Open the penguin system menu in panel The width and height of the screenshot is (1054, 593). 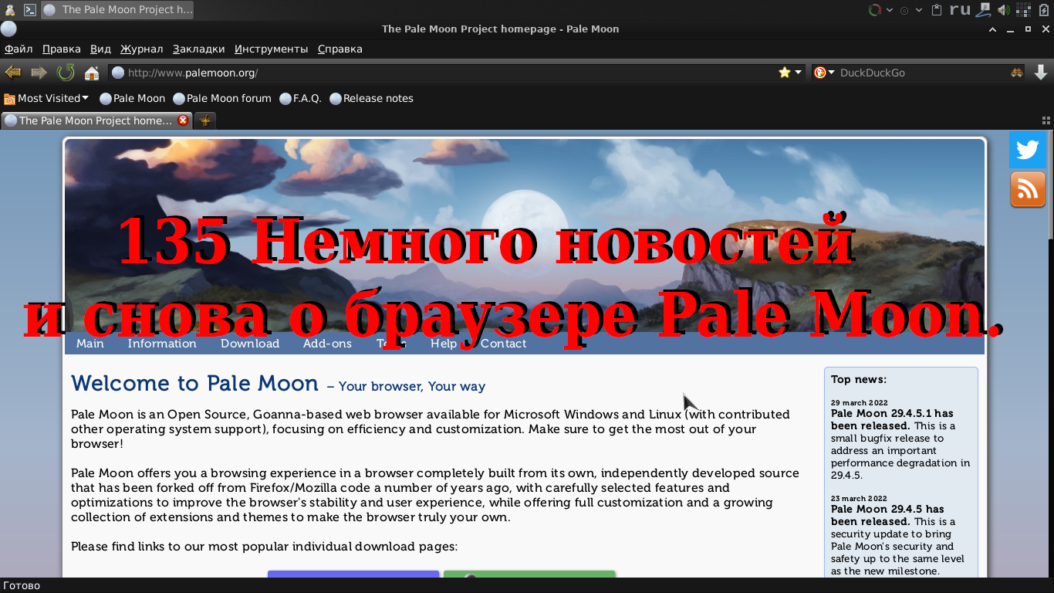click(x=9, y=10)
